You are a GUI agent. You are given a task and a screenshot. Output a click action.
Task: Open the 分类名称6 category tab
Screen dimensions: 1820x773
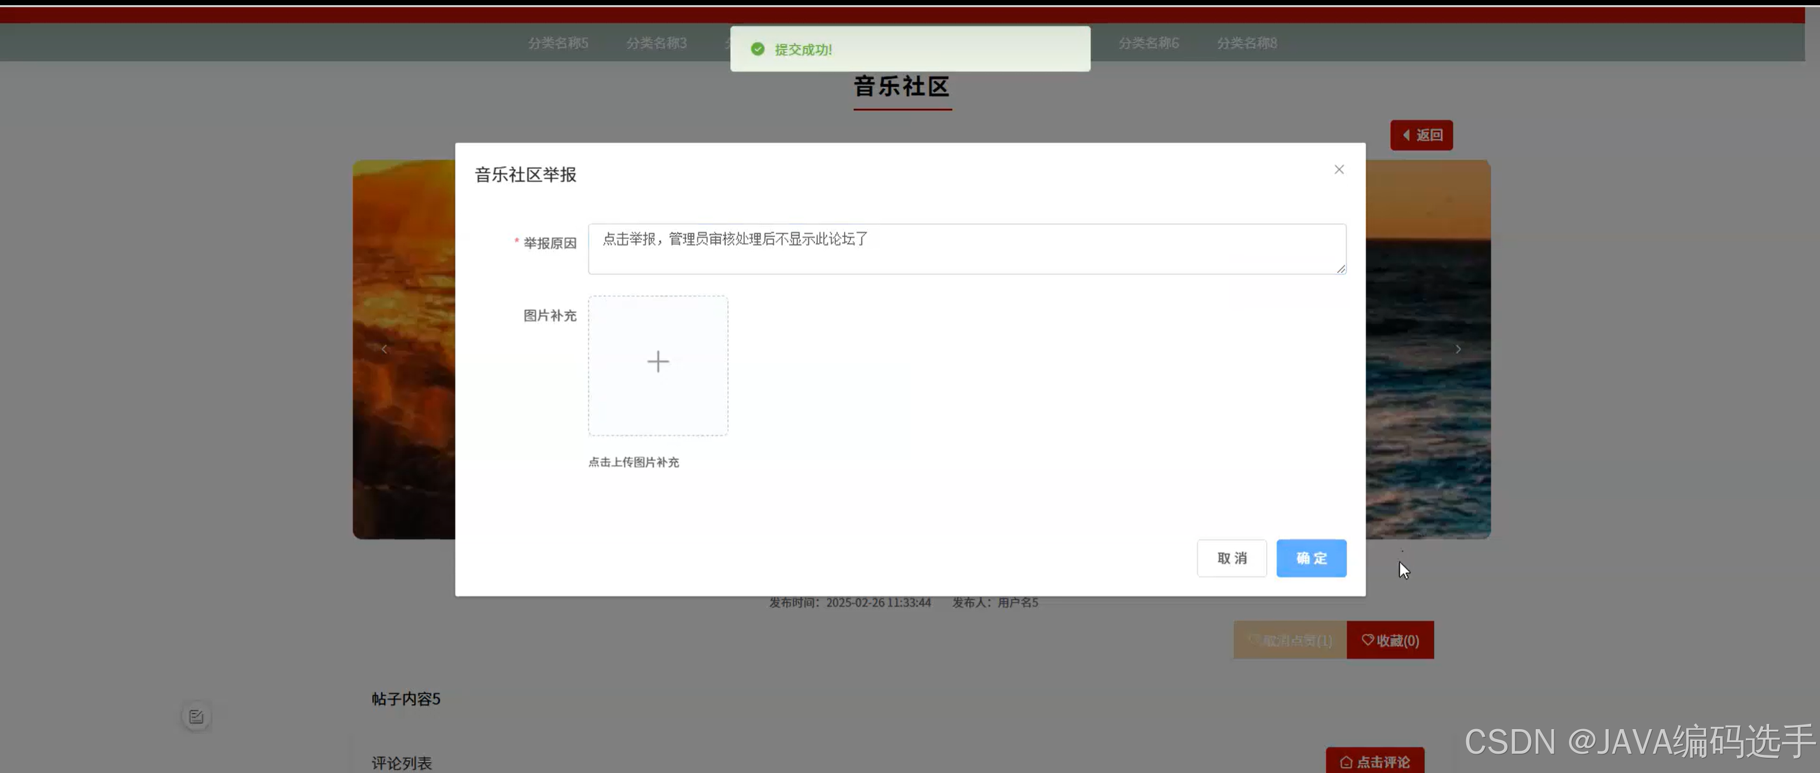point(1148,43)
